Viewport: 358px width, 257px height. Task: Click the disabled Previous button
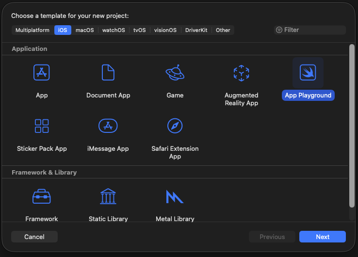(x=272, y=237)
